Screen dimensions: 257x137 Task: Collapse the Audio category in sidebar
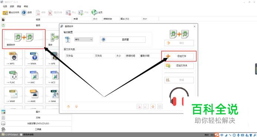pyautogui.click(x=36, y=25)
